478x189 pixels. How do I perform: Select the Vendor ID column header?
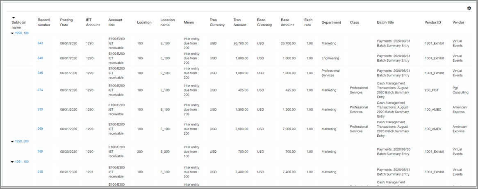point(432,22)
